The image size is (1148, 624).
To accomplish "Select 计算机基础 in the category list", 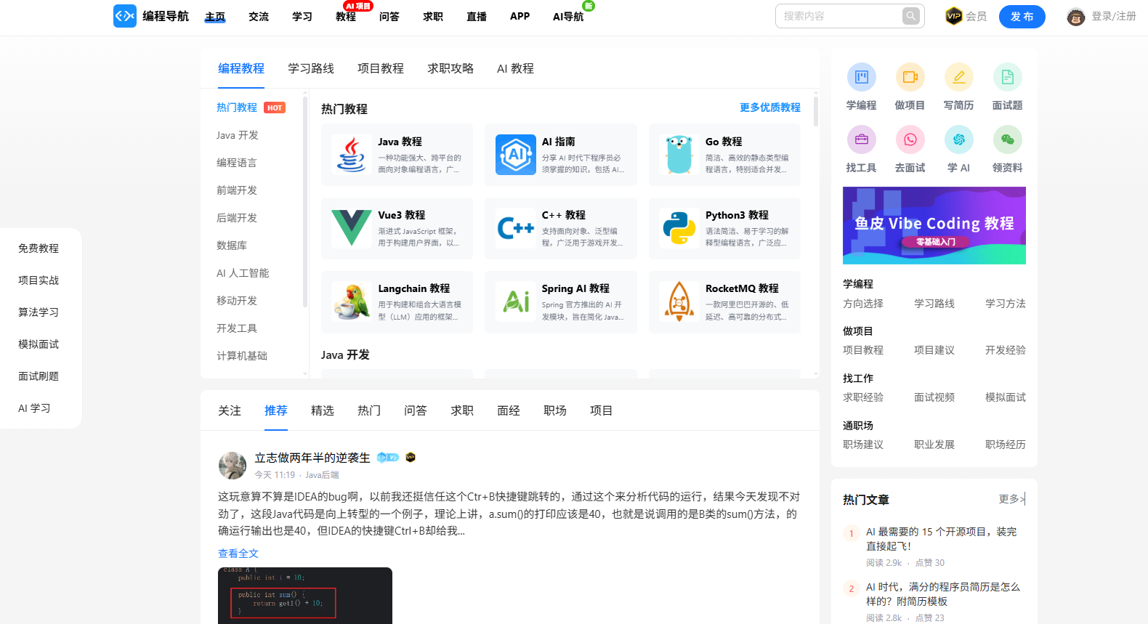I will pos(242,356).
